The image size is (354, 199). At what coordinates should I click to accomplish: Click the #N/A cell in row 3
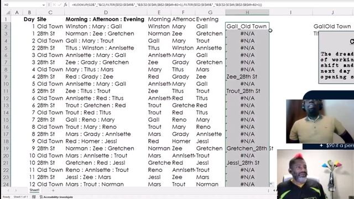click(x=247, y=34)
